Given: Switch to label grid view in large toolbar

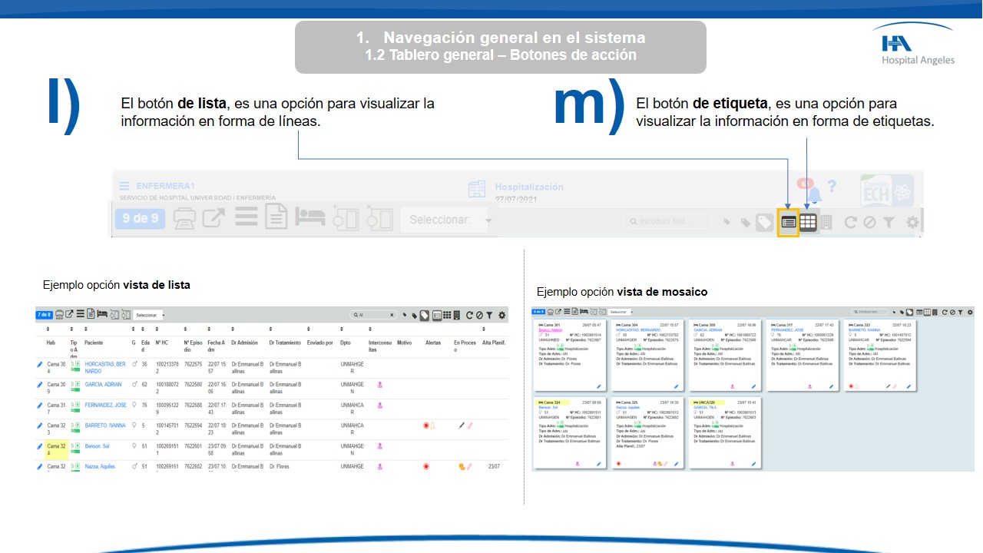Looking at the screenshot, I should [807, 222].
